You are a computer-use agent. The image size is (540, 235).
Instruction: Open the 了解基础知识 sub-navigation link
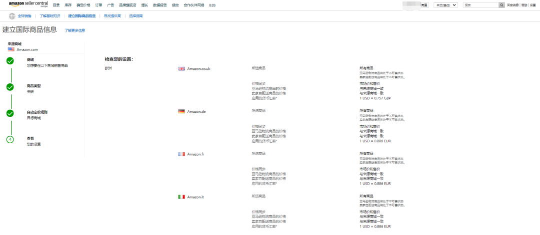pyautogui.click(x=50, y=16)
